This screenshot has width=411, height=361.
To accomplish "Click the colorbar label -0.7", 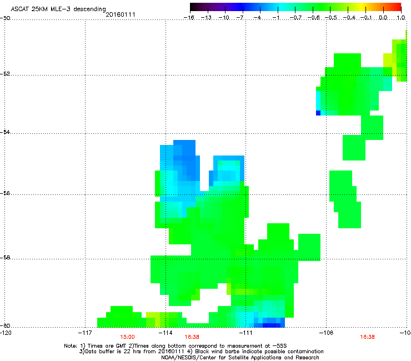I will (x=295, y=18).
